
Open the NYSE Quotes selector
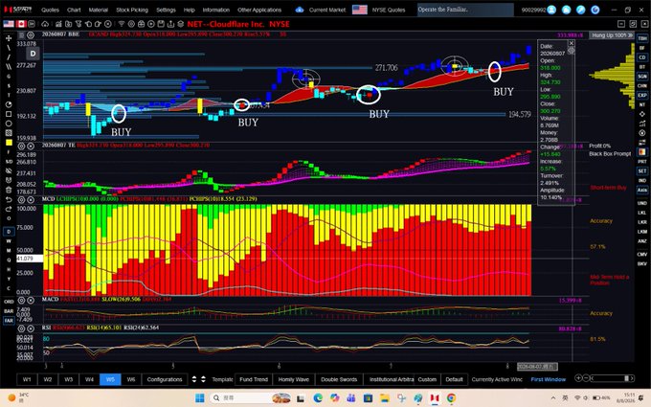tap(388, 10)
